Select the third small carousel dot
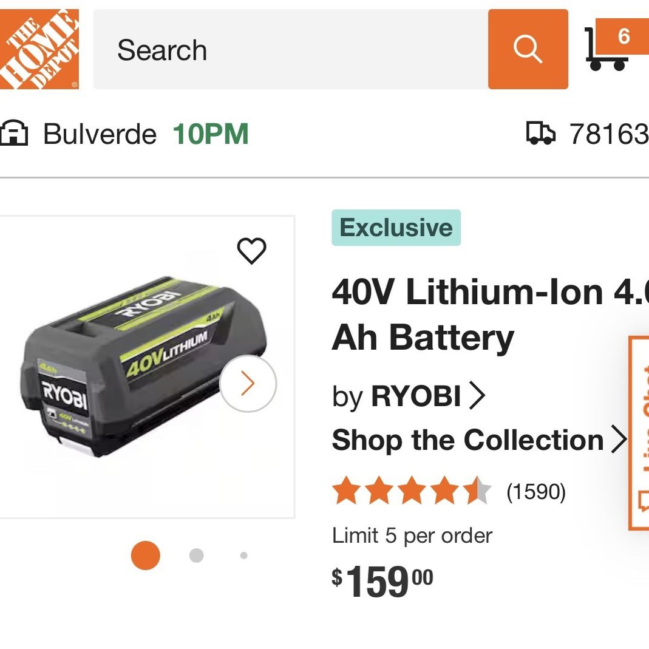 (244, 556)
